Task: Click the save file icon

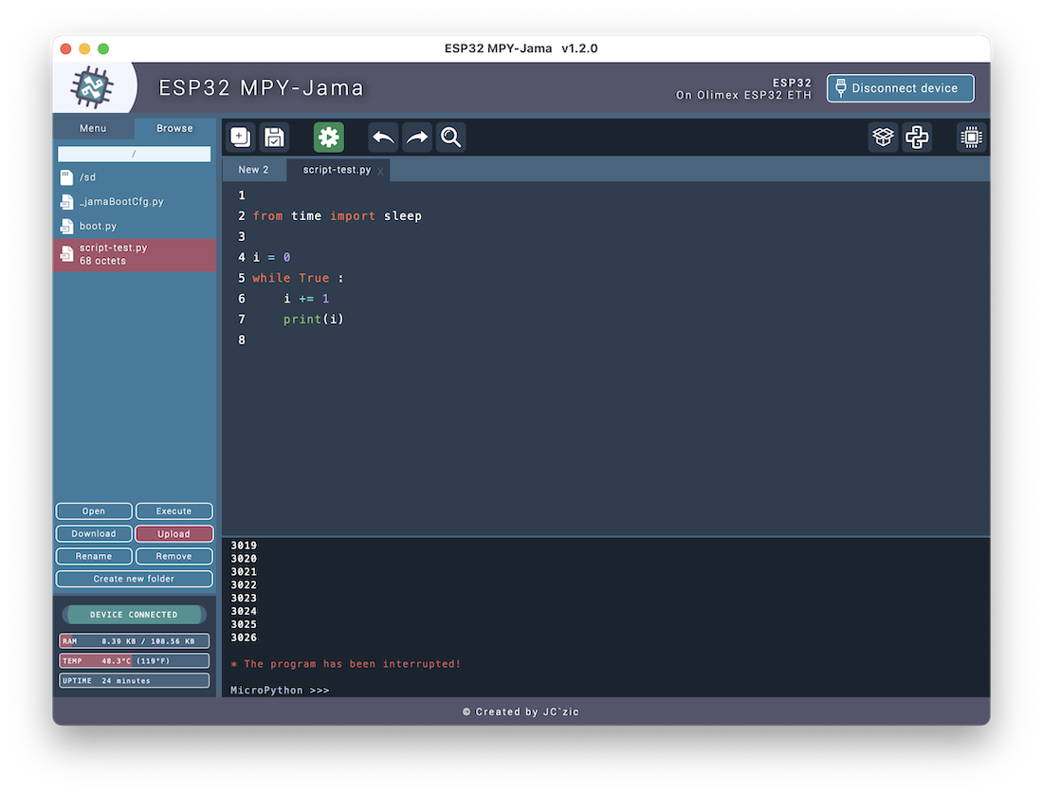Action: (274, 138)
